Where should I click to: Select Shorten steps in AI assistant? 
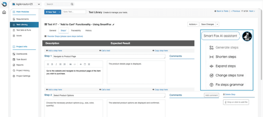[226, 57]
